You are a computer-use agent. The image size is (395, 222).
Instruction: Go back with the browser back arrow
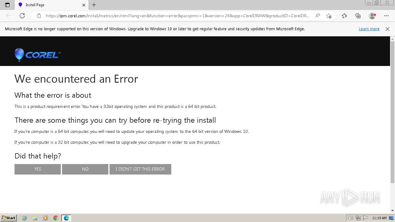(x=9, y=16)
